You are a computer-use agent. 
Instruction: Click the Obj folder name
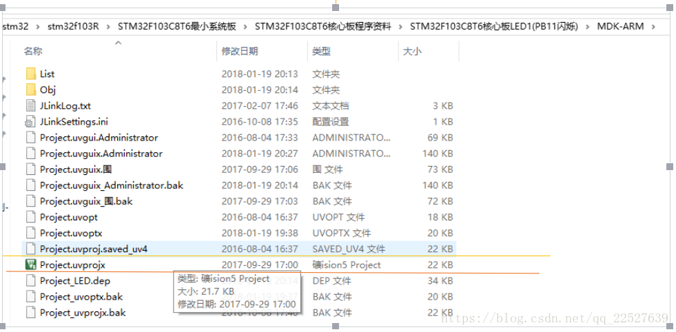(x=48, y=90)
